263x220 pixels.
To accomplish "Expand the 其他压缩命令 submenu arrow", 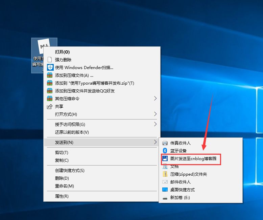I will click(x=155, y=98).
